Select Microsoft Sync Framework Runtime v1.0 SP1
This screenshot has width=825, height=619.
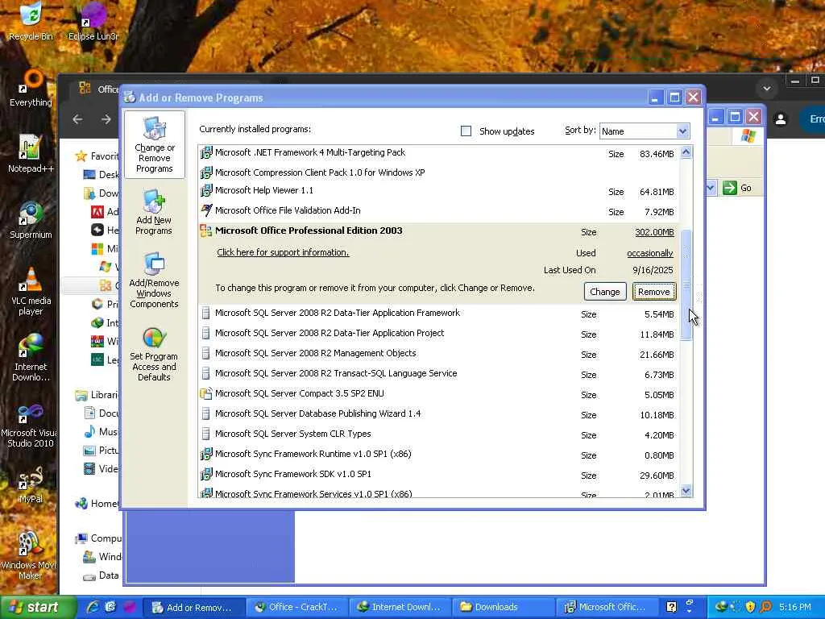(438, 455)
